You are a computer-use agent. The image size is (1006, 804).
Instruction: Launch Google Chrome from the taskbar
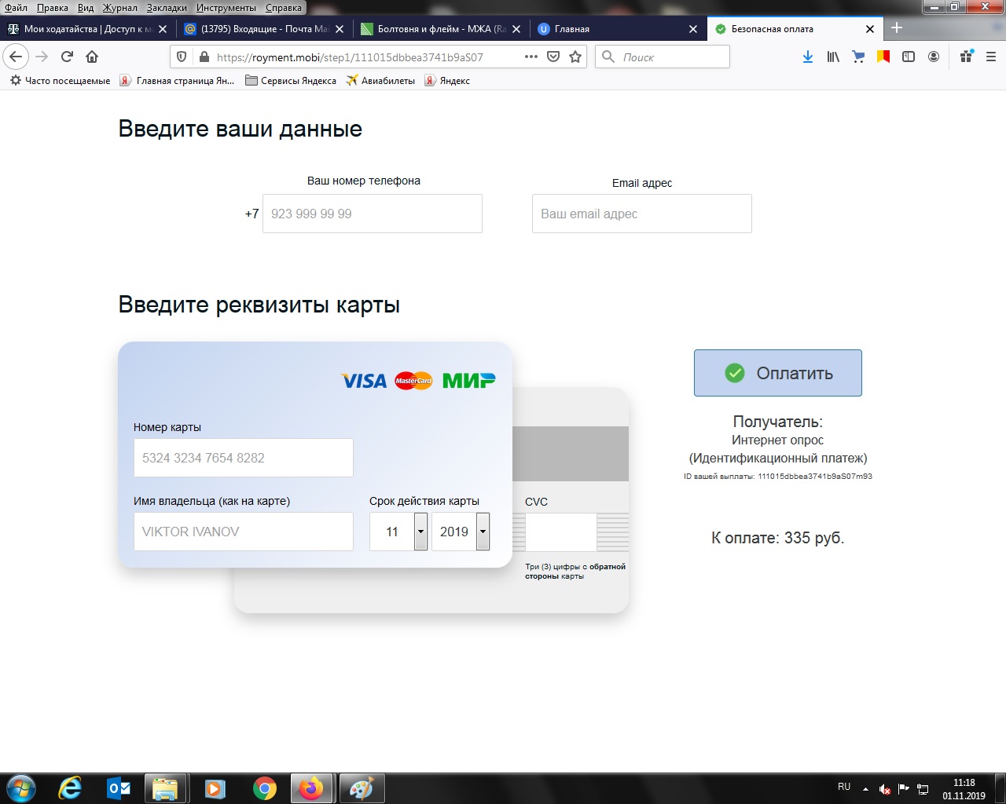[264, 788]
